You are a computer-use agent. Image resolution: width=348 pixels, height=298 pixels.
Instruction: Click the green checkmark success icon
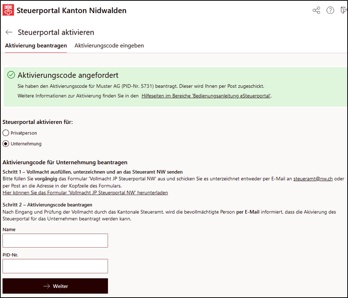11,75
